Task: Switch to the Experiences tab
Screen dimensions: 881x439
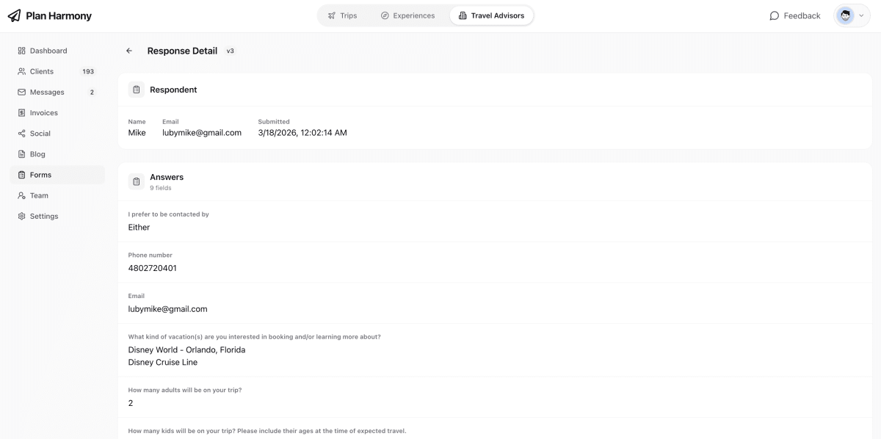Action: [407, 15]
